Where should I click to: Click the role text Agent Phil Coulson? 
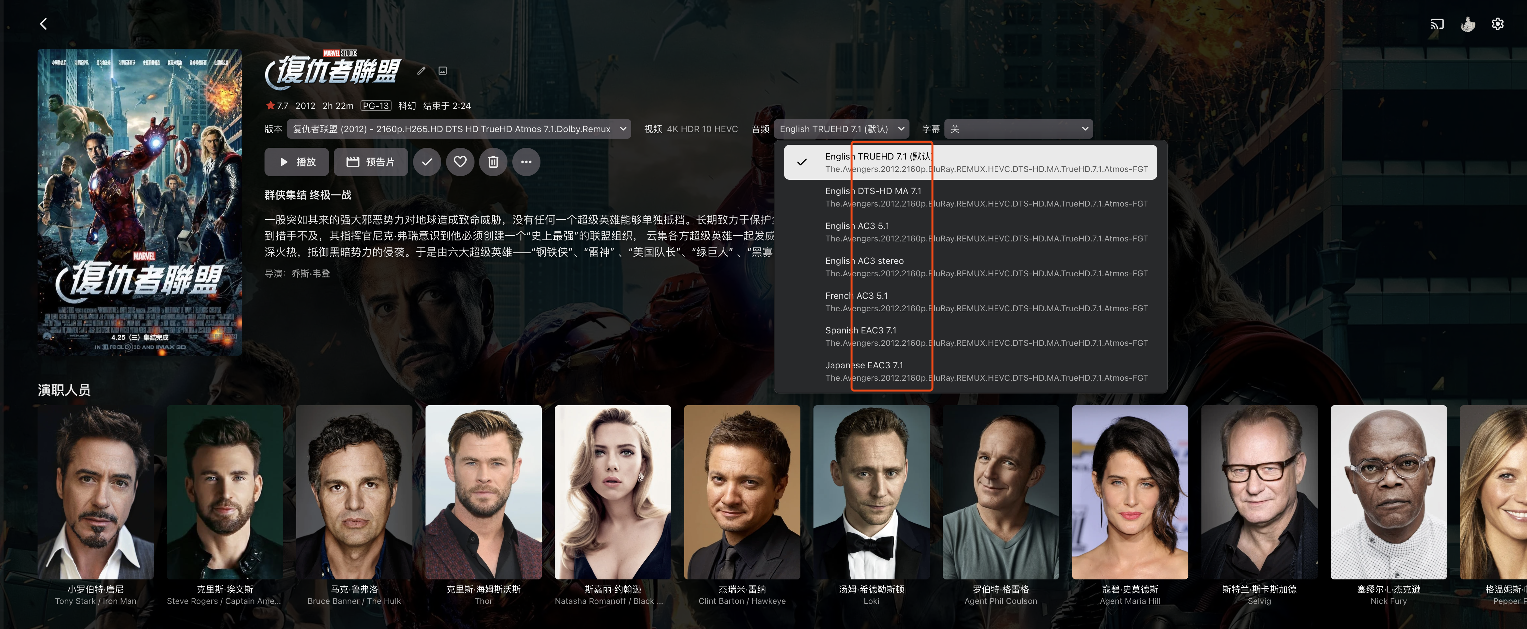tap(1001, 601)
